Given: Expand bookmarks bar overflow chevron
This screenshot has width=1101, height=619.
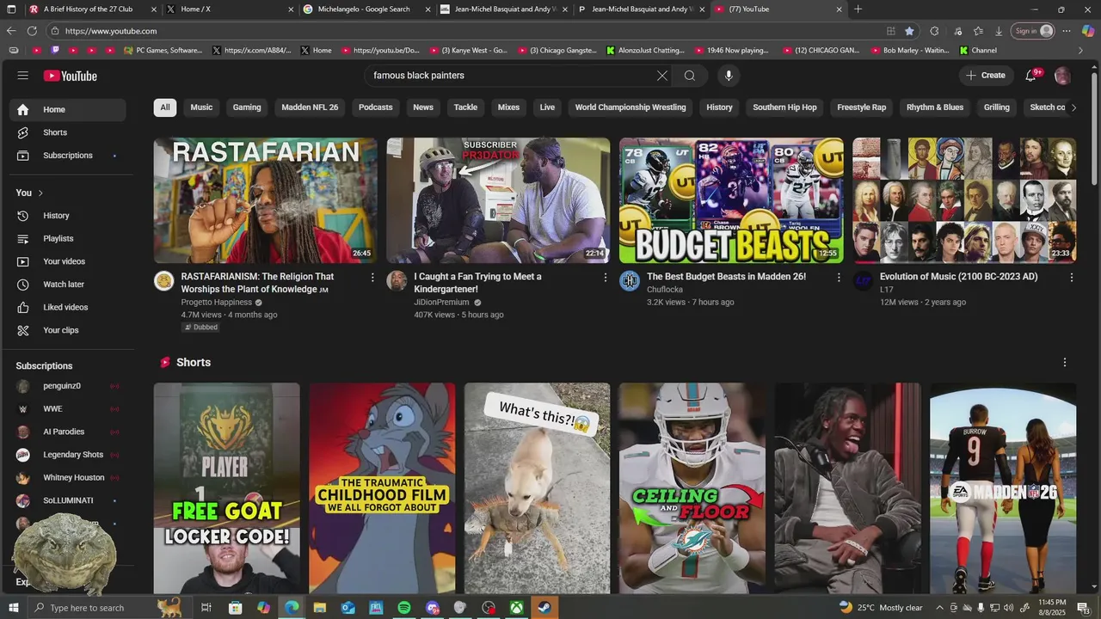Looking at the screenshot, I should (x=1080, y=51).
